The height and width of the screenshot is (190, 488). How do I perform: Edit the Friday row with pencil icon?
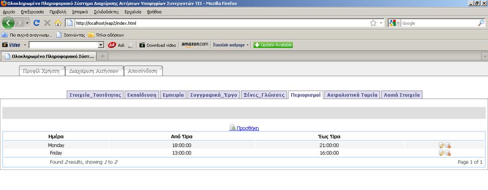pos(441,153)
